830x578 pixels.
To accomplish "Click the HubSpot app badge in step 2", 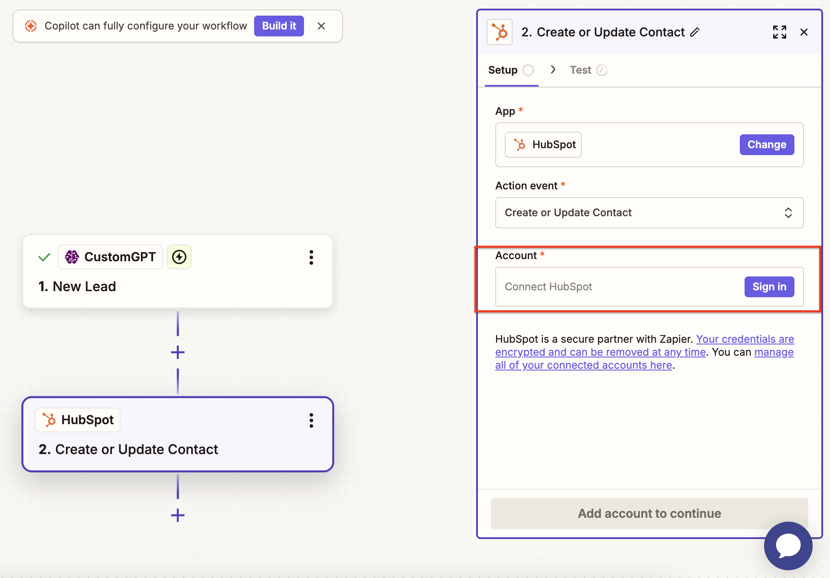I will click(78, 420).
